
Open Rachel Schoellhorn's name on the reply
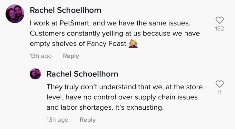[82, 74]
